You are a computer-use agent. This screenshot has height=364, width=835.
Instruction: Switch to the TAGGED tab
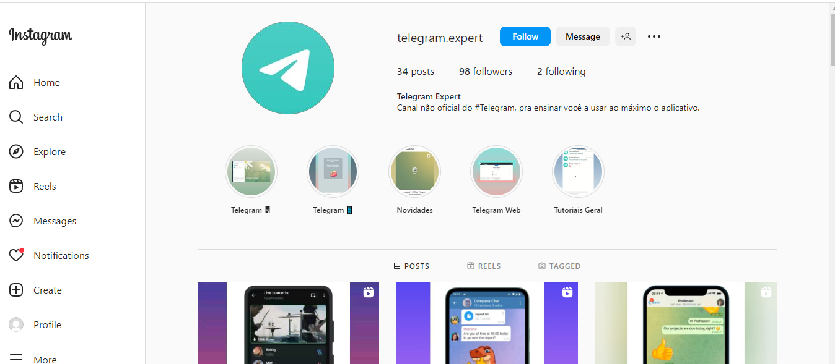[x=559, y=266]
